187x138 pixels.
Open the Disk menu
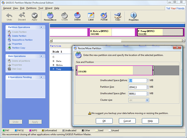(22, 8)
